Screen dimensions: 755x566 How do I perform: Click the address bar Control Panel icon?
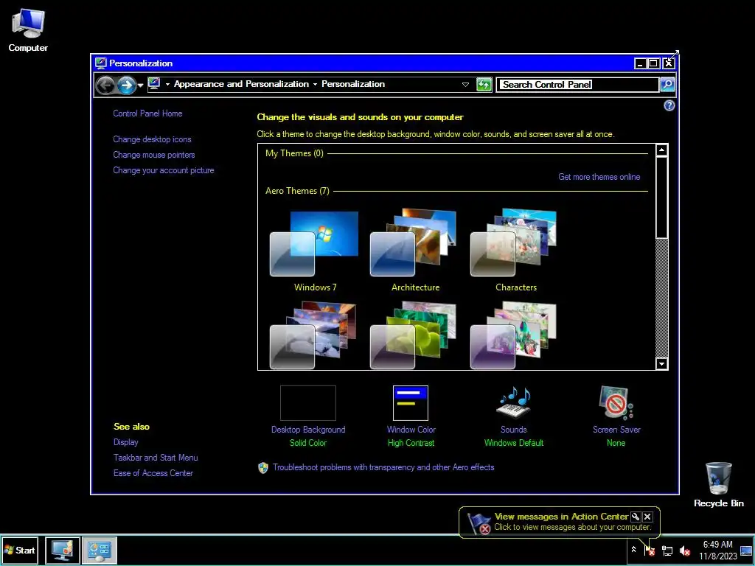[x=154, y=84]
